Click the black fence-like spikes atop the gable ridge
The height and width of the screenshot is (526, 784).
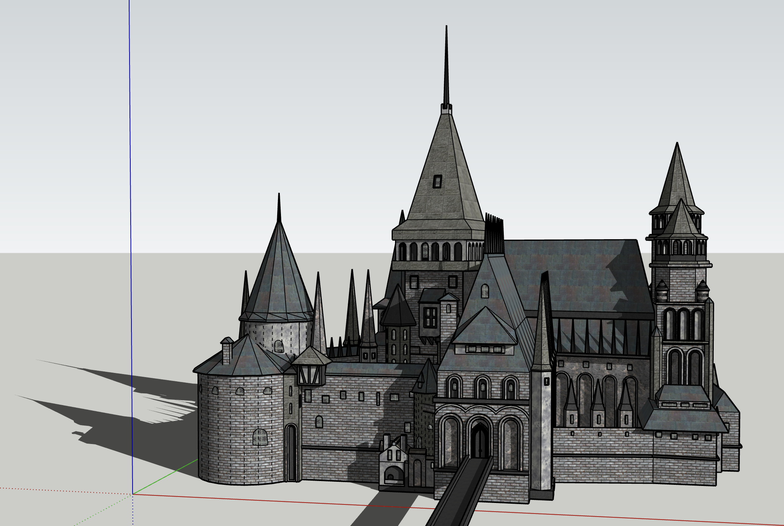(494, 234)
